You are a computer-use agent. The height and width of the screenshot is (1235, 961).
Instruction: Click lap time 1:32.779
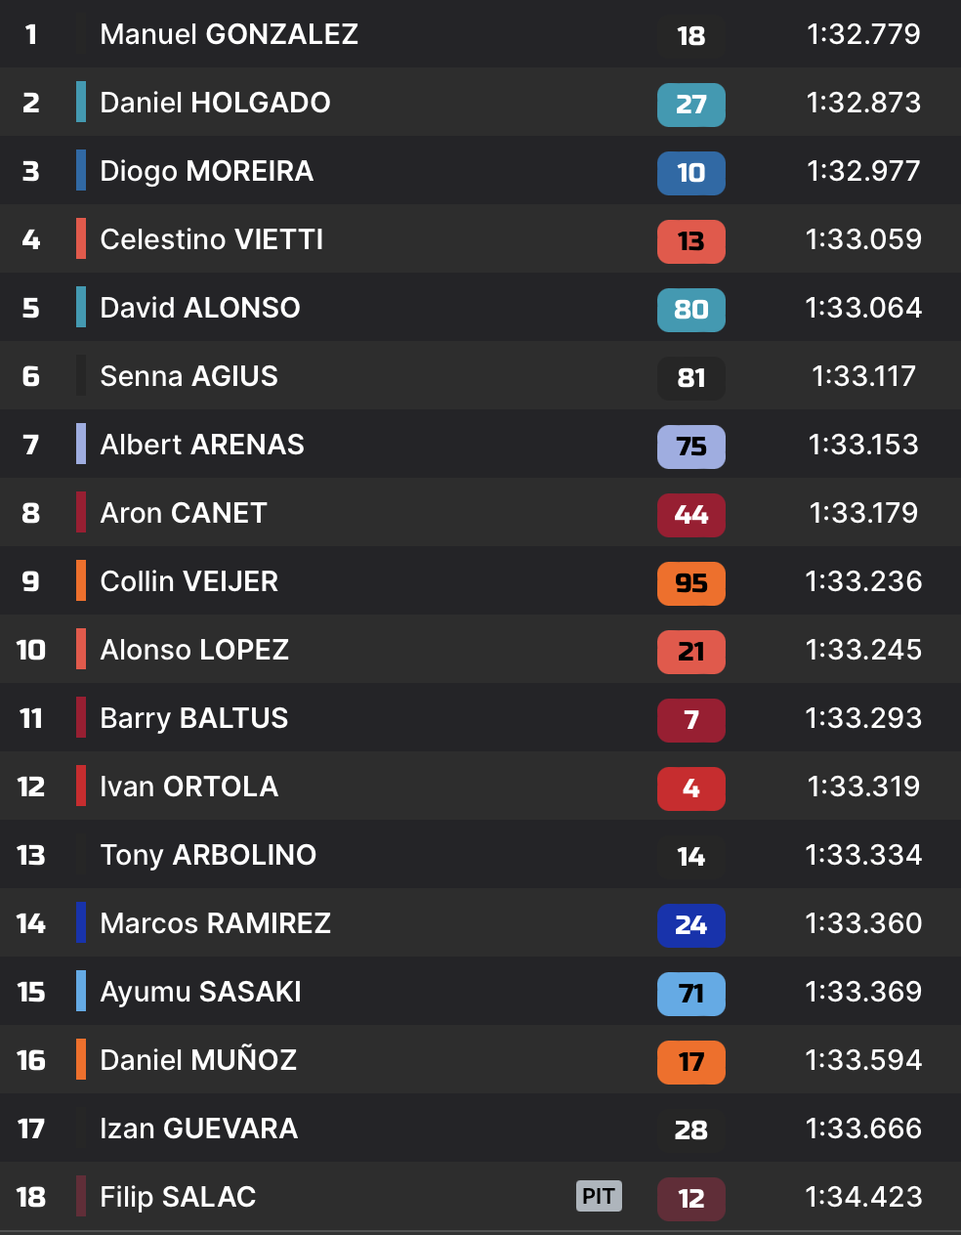pyautogui.click(x=863, y=34)
